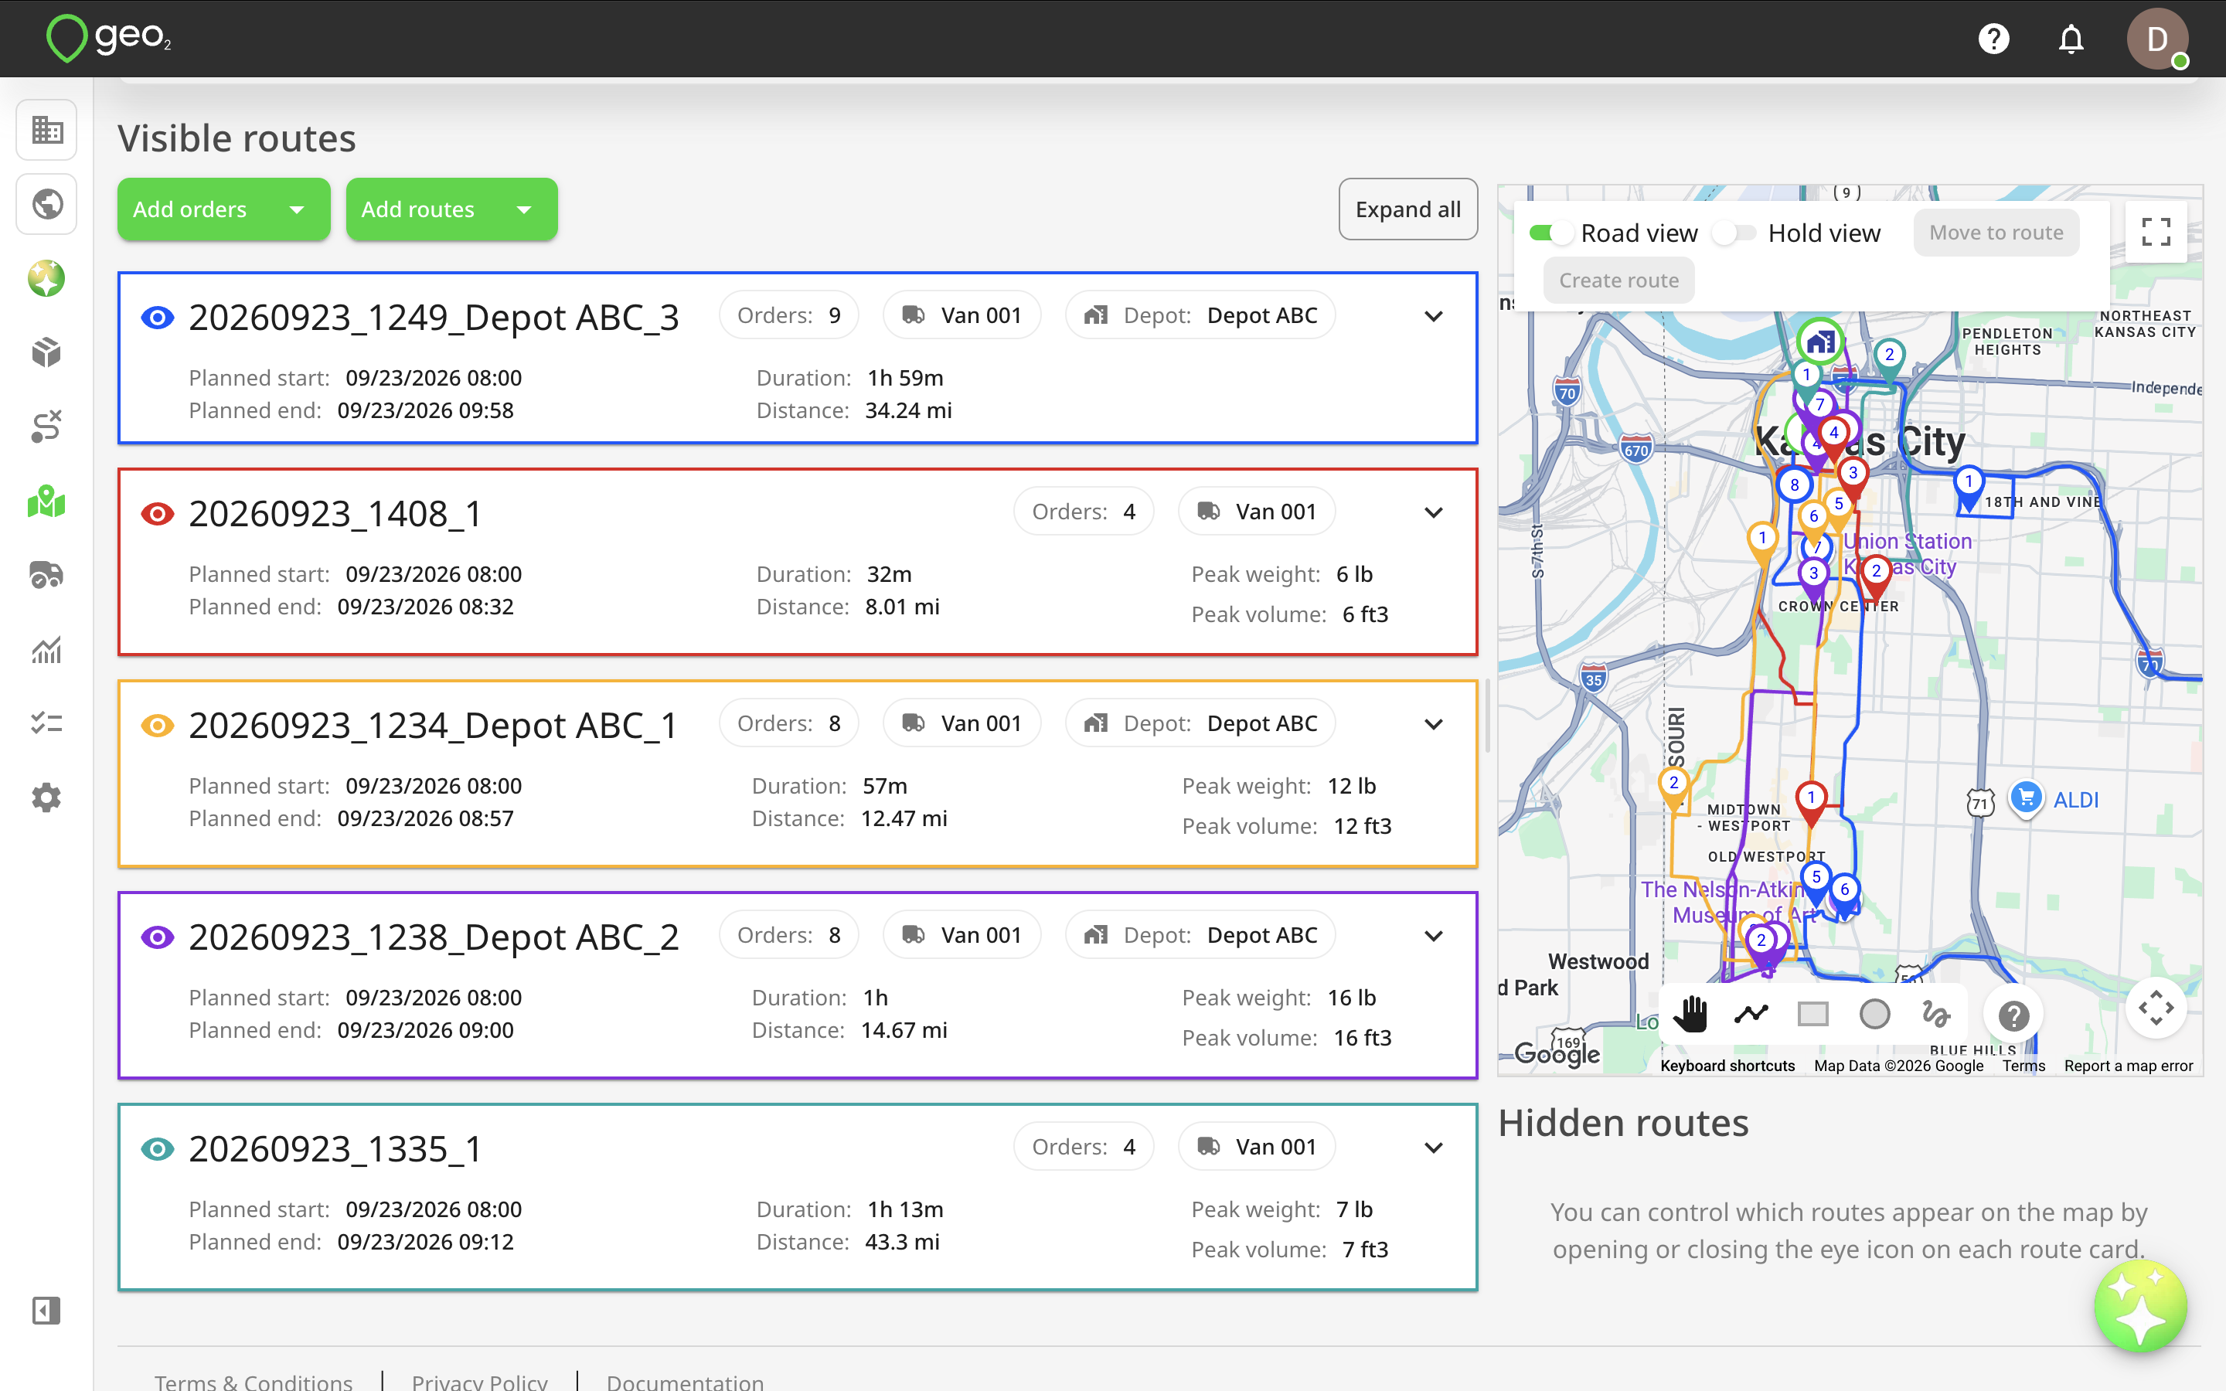Open the sparkle AI assistant button
Image resolution: width=2226 pixels, height=1391 pixels.
pyautogui.click(x=2140, y=1306)
